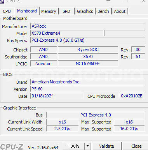Open the Bench tab
Screen dimensions: 148x150
[103, 11]
